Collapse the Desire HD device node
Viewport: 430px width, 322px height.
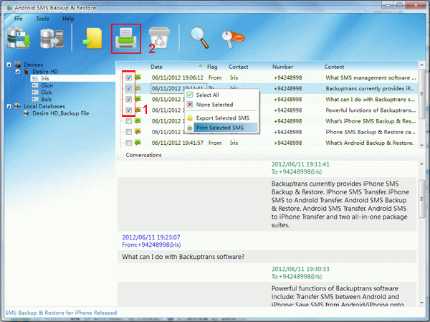tap(17, 71)
